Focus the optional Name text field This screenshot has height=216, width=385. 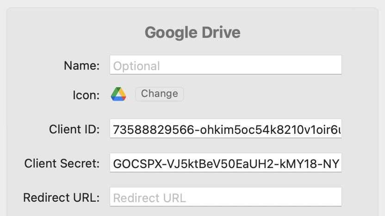pos(225,65)
